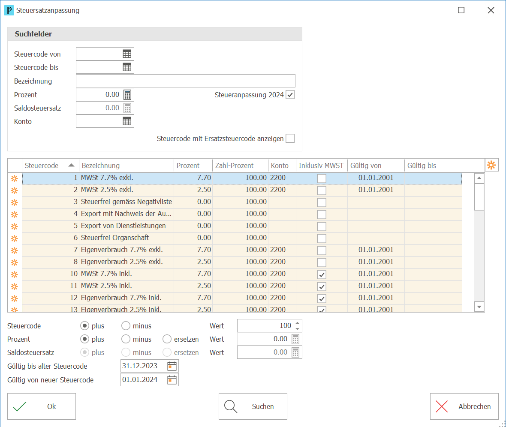Increase Steuercode Wert with up spinner

(x=297, y=323)
